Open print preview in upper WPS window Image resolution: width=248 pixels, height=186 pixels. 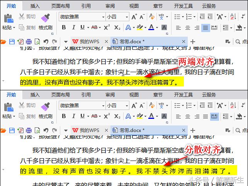(37, 42)
